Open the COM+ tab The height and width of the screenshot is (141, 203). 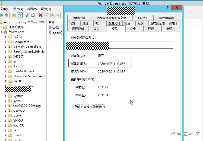click(143, 18)
